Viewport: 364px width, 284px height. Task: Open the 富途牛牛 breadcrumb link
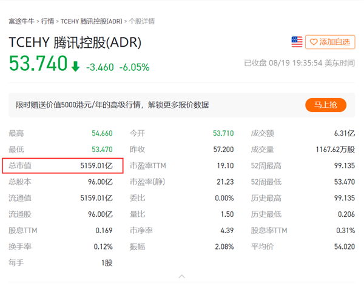pyautogui.click(x=22, y=21)
